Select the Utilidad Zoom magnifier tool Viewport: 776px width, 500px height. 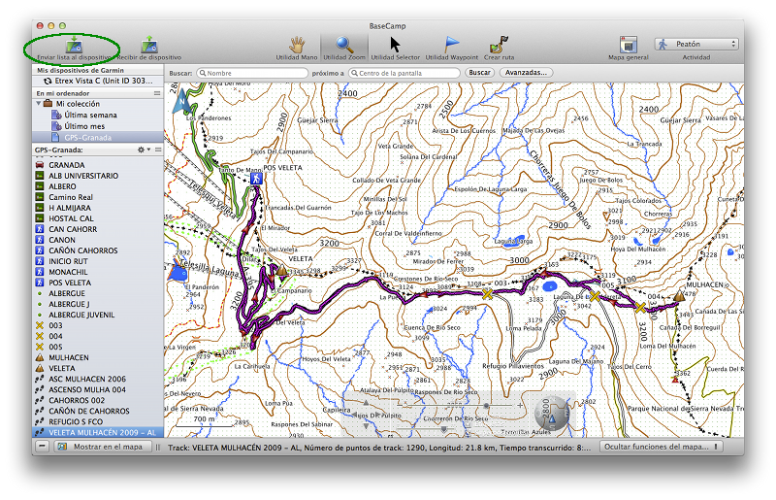[x=344, y=45]
